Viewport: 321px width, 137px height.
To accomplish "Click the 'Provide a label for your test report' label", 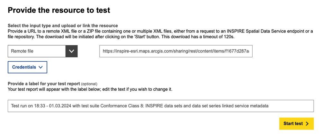I will (x=44, y=84).
